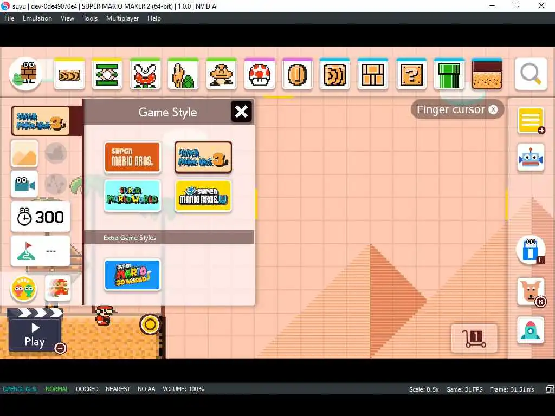
Task: Toggle the OPENGL GLSL renderer status
Action: click(20, 389)
